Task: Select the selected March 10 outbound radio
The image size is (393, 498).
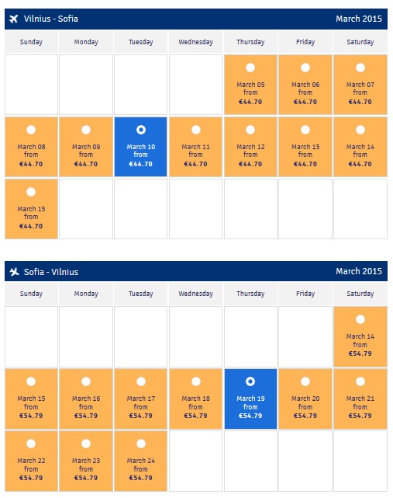Action: [x=141, y=130]
